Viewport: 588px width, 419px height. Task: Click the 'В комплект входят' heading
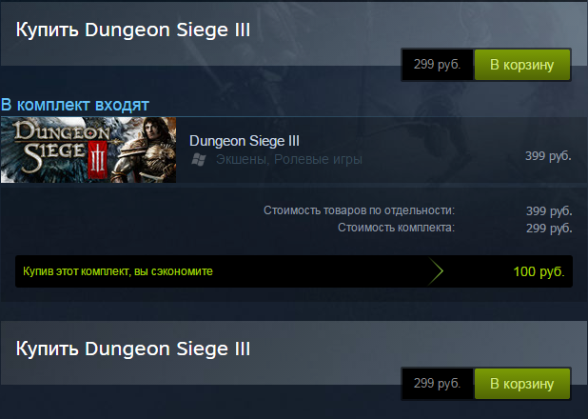click(x=75, y=105)
